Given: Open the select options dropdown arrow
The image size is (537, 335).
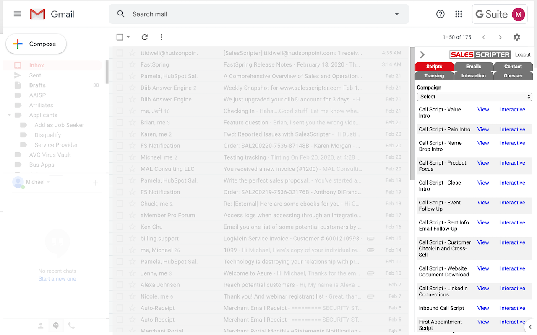Looking at the screenshot, I should (128, 37).
